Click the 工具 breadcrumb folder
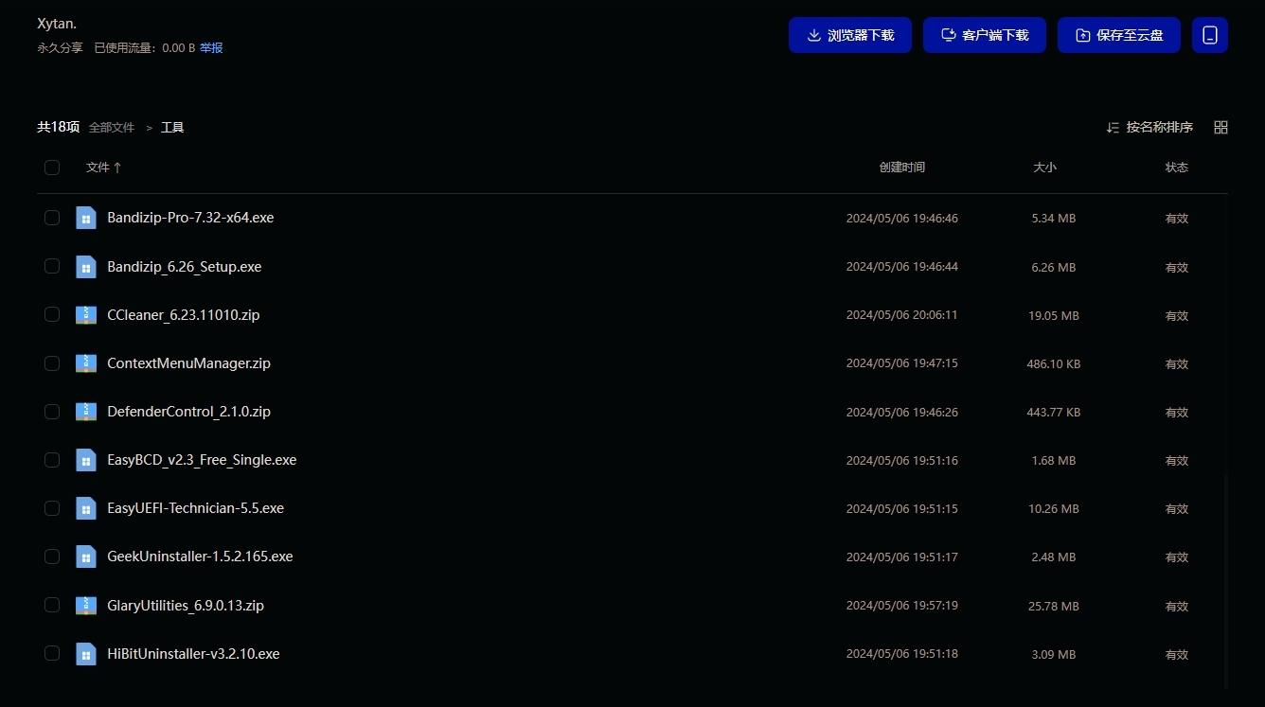The height and width of the screenshot is (707, 1265). (172, 128)
